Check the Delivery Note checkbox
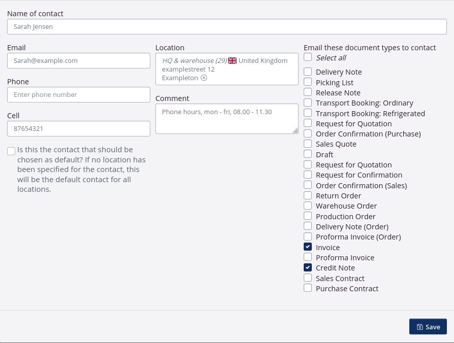This screenshot has width=454, height=343. point(308,72)
